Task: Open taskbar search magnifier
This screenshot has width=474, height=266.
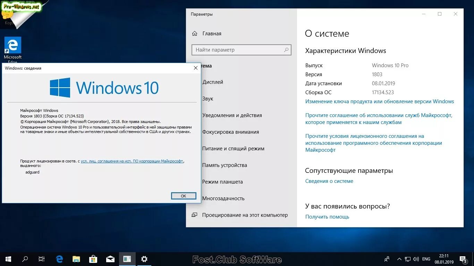Action: pos(25,259)
